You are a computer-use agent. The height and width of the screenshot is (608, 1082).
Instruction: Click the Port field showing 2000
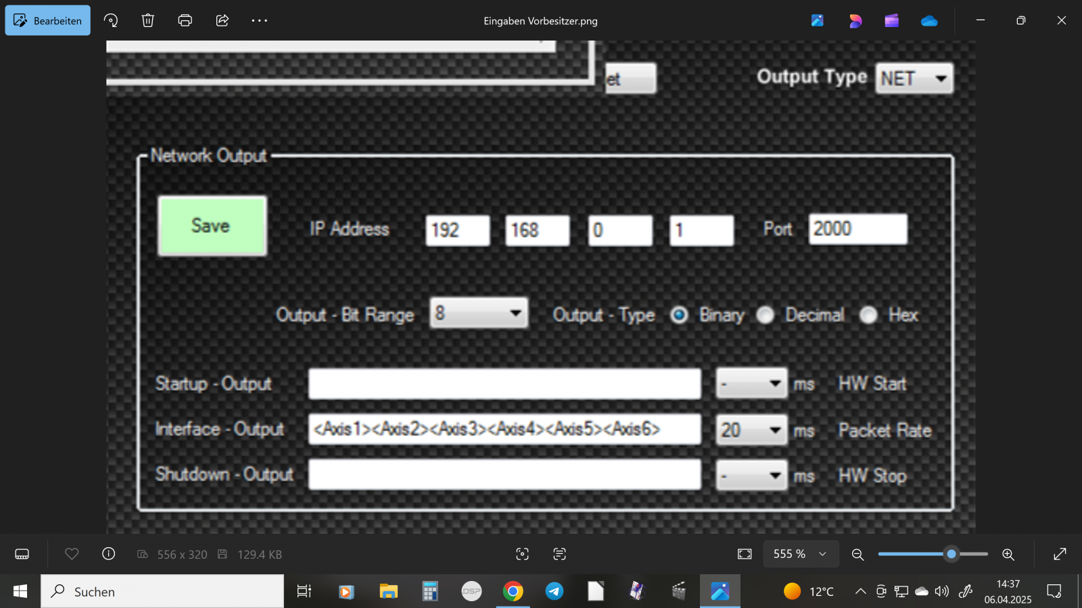coord(857,229)
